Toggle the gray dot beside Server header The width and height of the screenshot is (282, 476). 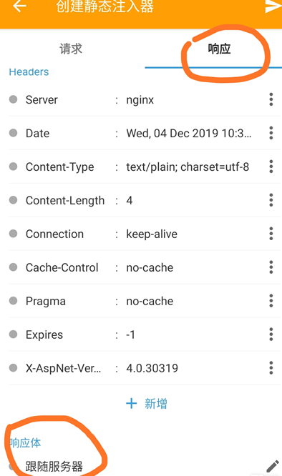(13, 99)
